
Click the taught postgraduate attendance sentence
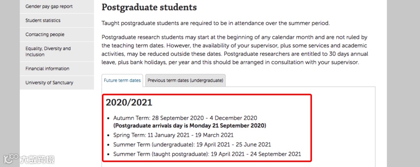215,23
